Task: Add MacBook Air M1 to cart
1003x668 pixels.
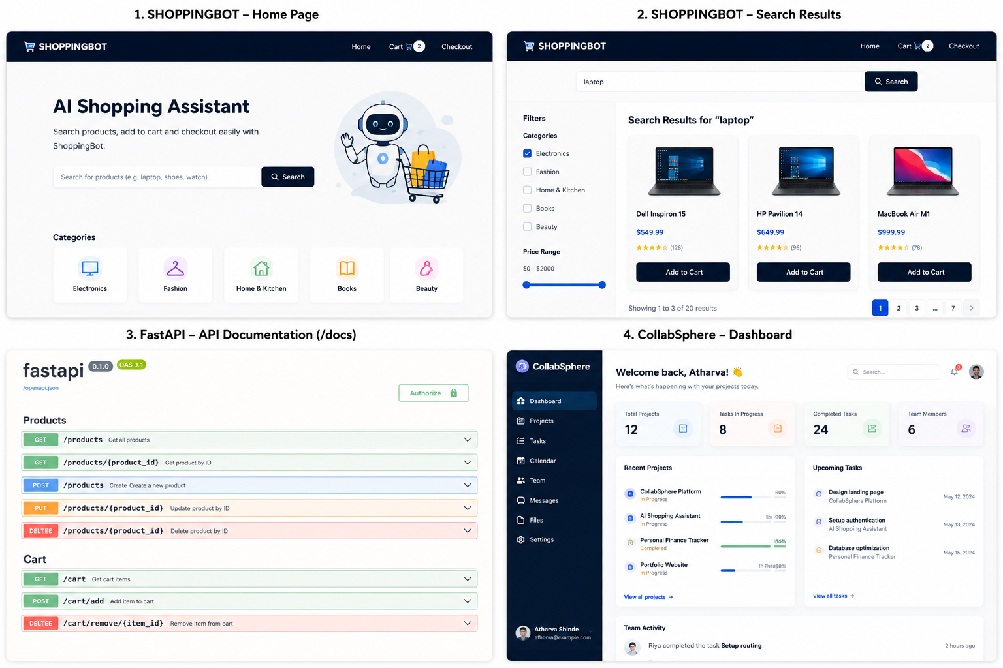Action: click(925, 272)
